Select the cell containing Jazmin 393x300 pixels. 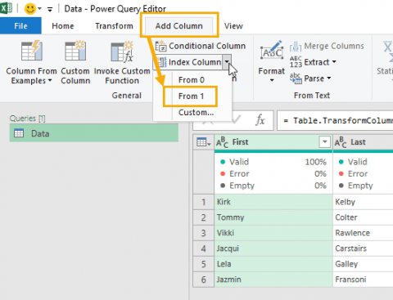pyautogui.click(x=273, y=280)
